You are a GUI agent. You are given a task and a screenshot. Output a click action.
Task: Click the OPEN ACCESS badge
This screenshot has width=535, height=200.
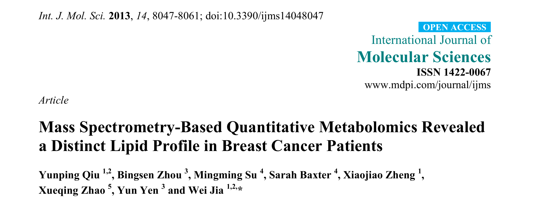[454, 27]
